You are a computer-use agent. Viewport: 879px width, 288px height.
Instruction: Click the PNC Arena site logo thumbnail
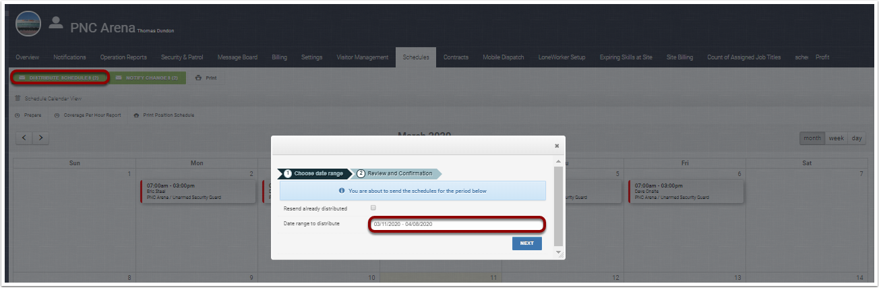[28, 24]
